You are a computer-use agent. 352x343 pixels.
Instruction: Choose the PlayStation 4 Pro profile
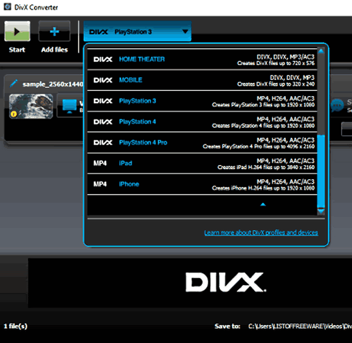point(143,143)
